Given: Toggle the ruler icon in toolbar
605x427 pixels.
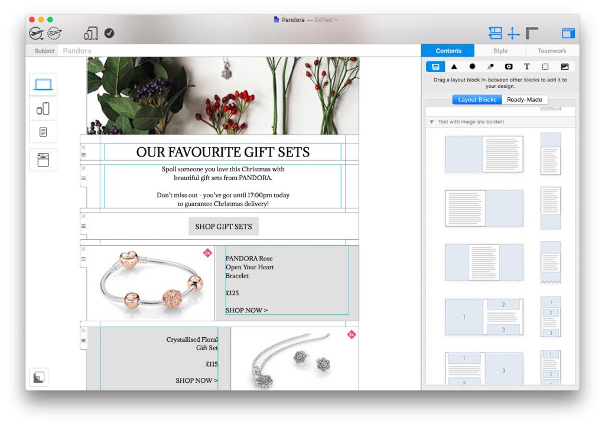Looking at the screenshot, I should 532,33.
